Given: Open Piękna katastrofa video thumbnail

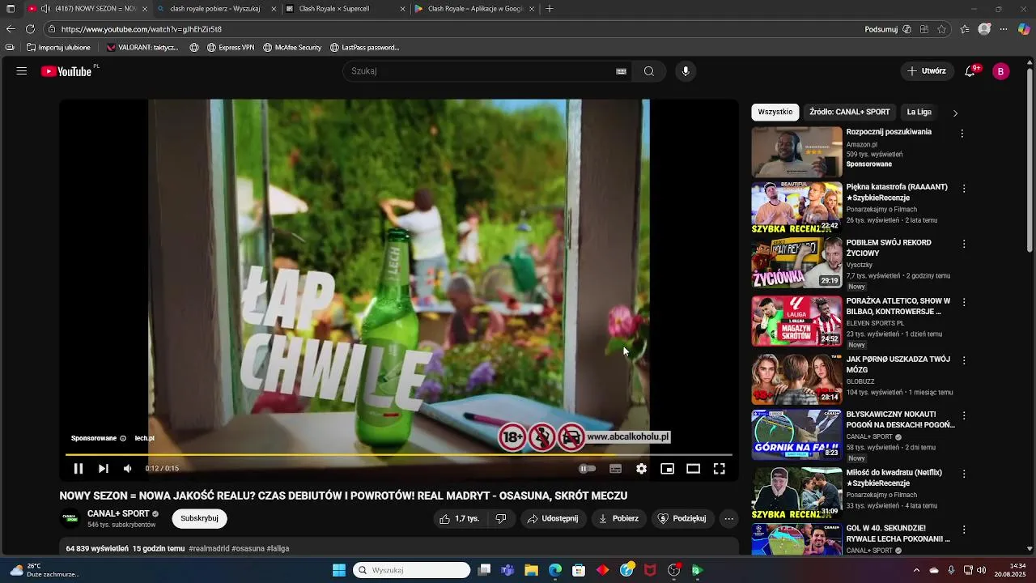Looking at the screenshot, I should [x=796, y=207].
